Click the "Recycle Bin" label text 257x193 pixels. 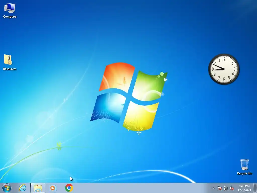tap(244, 173)
